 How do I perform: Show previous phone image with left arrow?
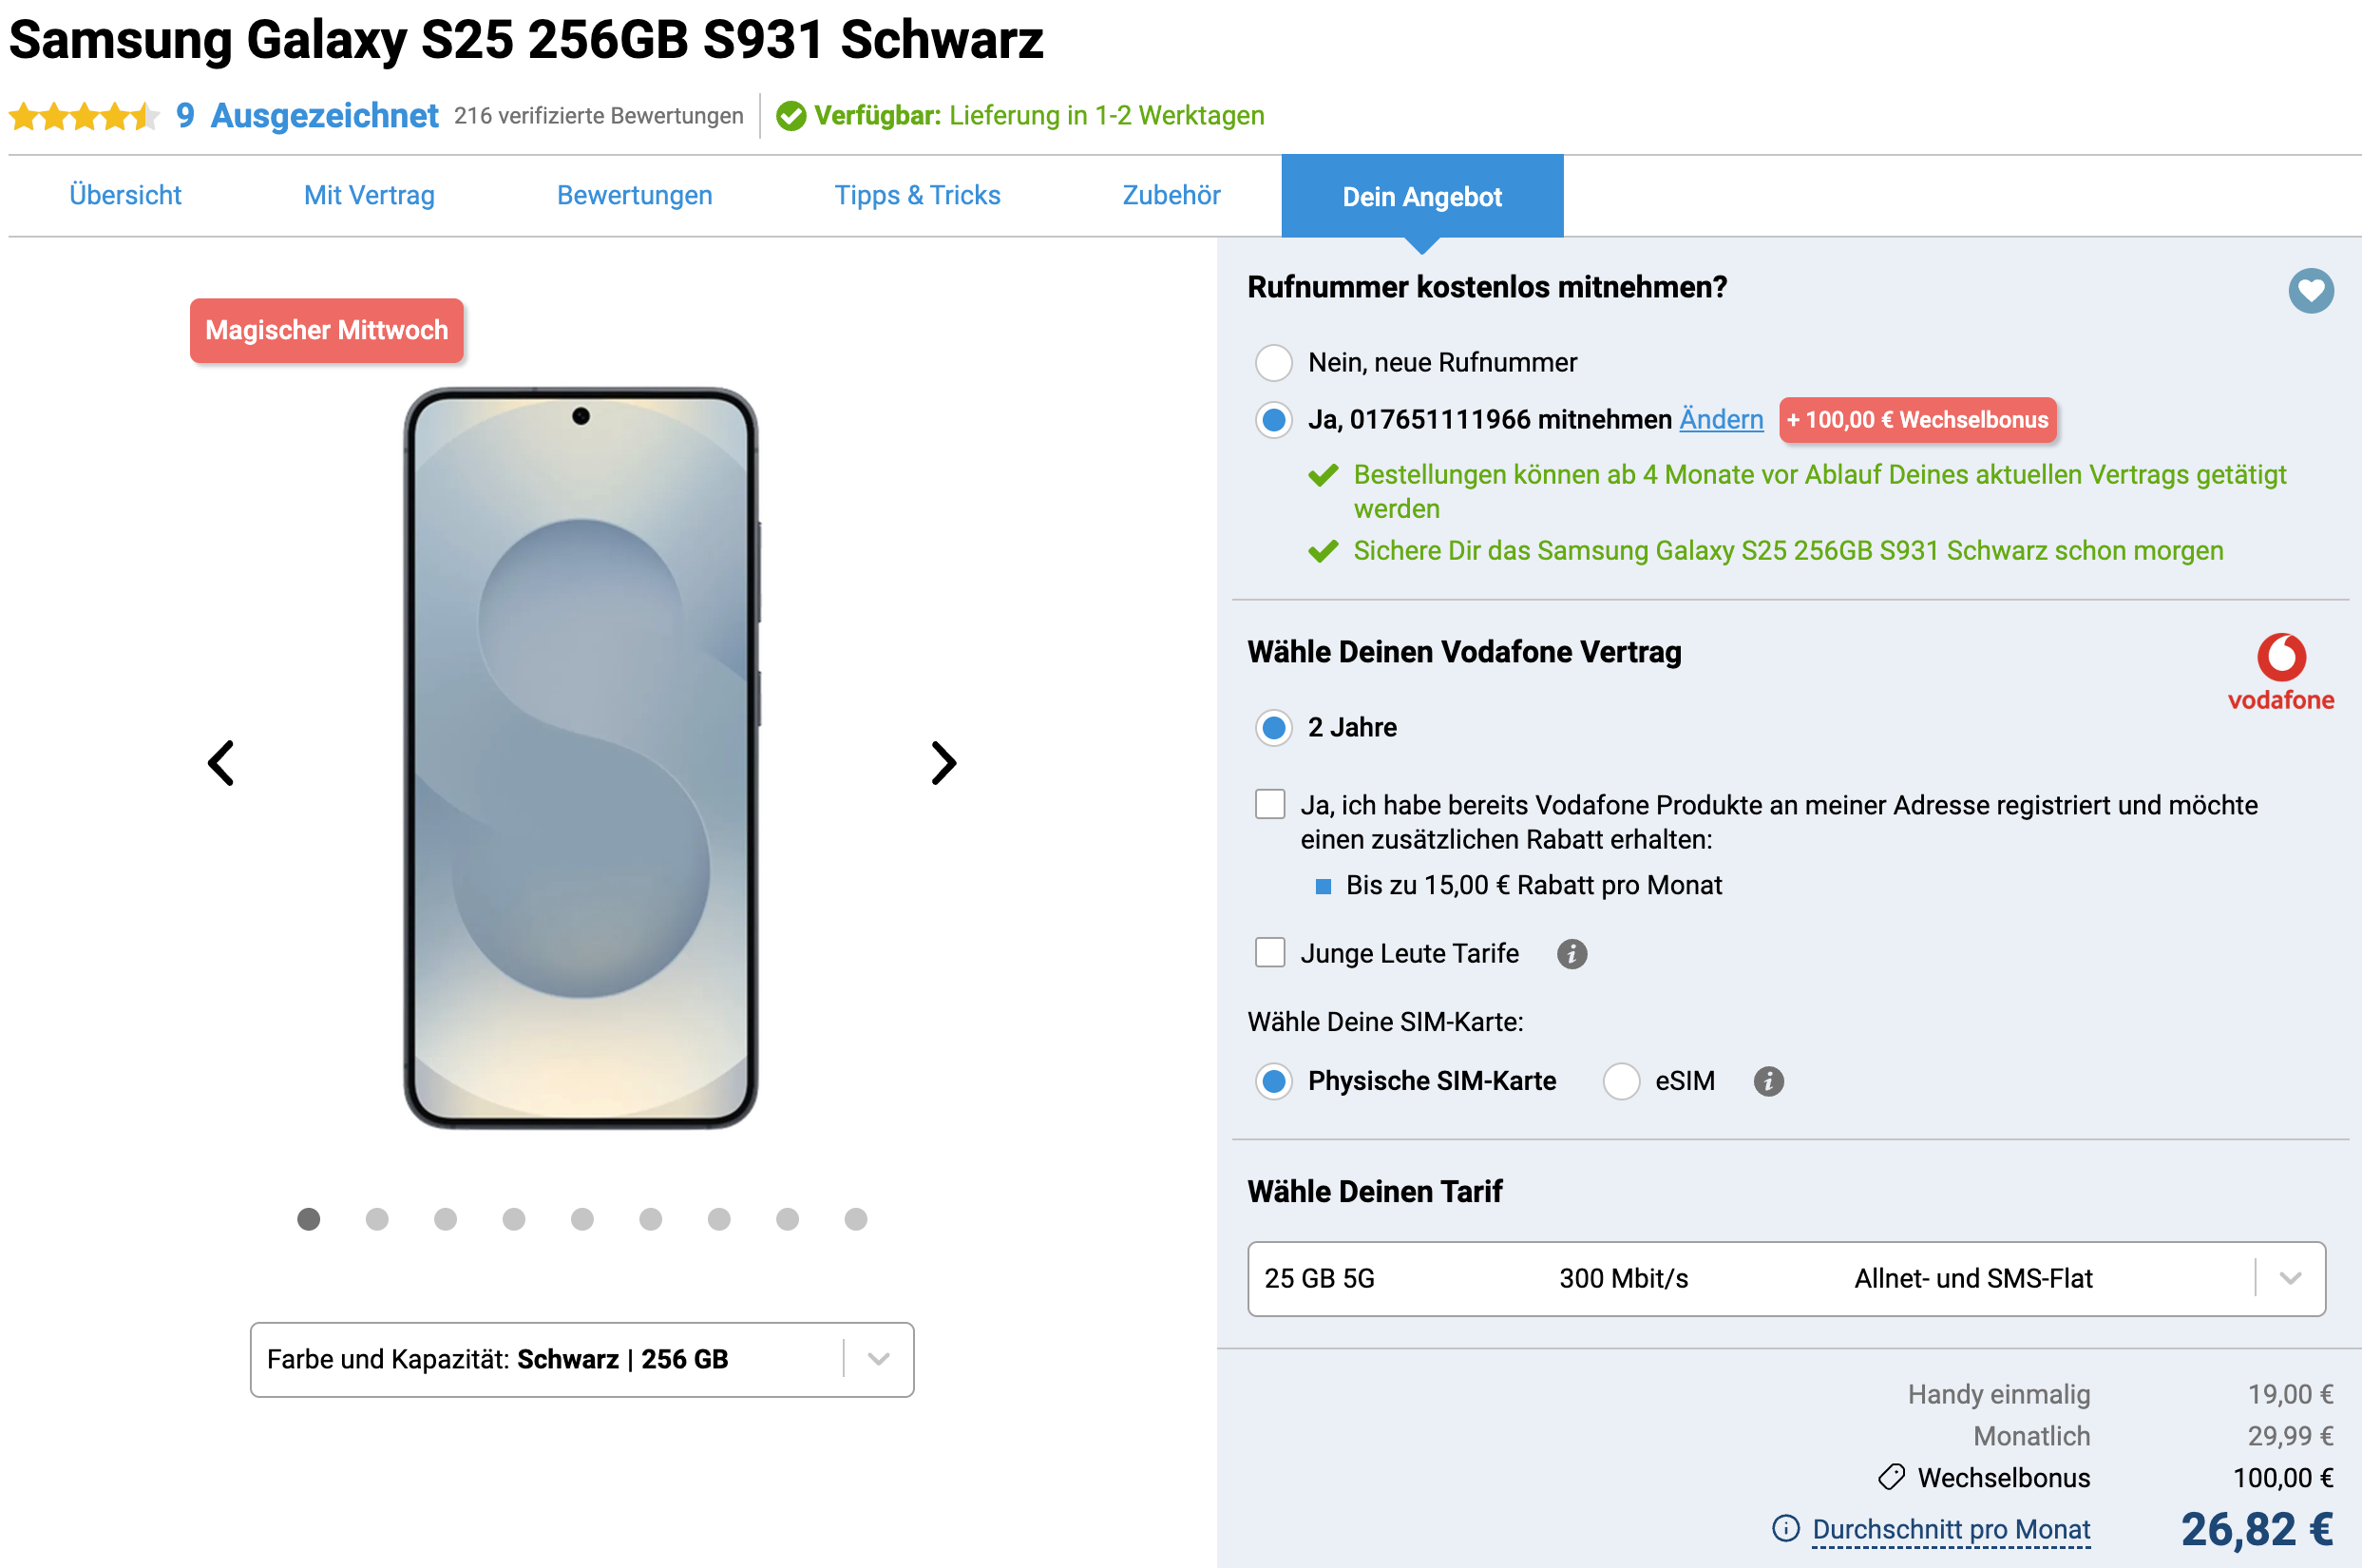pos(221,763)
